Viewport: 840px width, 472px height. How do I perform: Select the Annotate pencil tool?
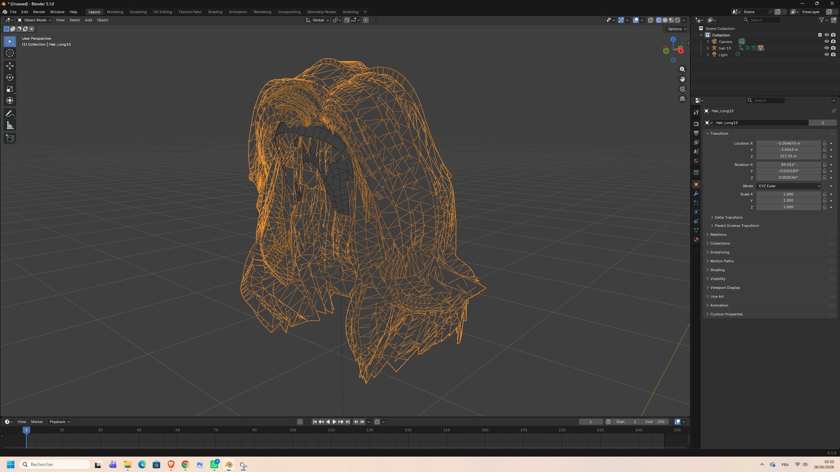(x=10, y=114)
